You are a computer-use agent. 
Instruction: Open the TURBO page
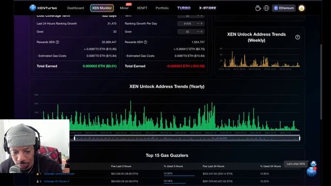tap(184, 8)
